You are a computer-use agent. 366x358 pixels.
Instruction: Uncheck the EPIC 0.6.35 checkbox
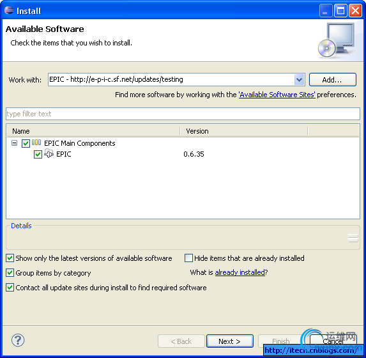38,155
